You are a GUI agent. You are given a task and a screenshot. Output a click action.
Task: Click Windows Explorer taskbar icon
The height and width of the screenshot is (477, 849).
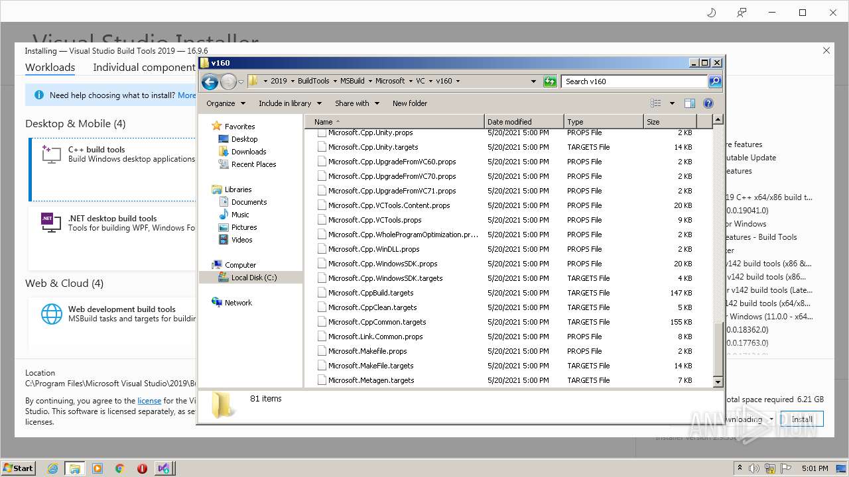[x=74, y=468]
